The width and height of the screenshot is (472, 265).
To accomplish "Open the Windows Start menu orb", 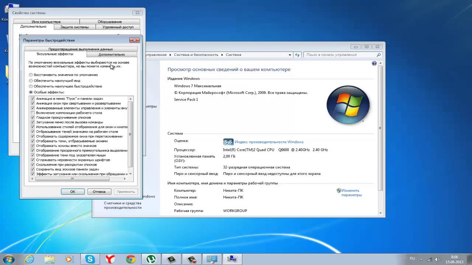I will click(x=8, y=259).
